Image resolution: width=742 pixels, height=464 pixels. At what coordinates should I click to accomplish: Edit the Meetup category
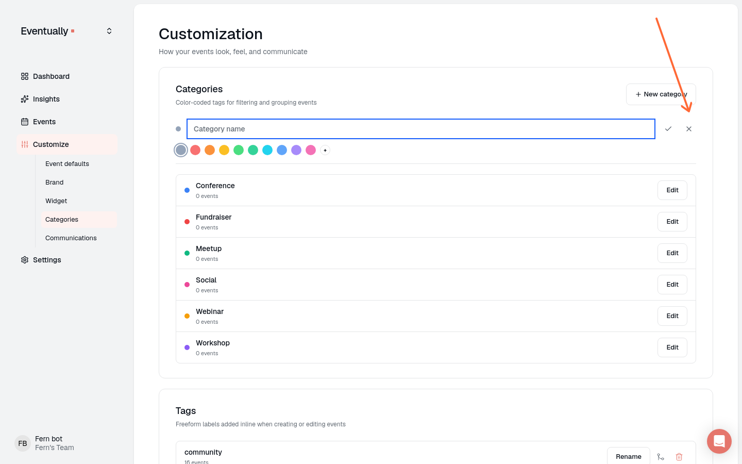point(672,253)
